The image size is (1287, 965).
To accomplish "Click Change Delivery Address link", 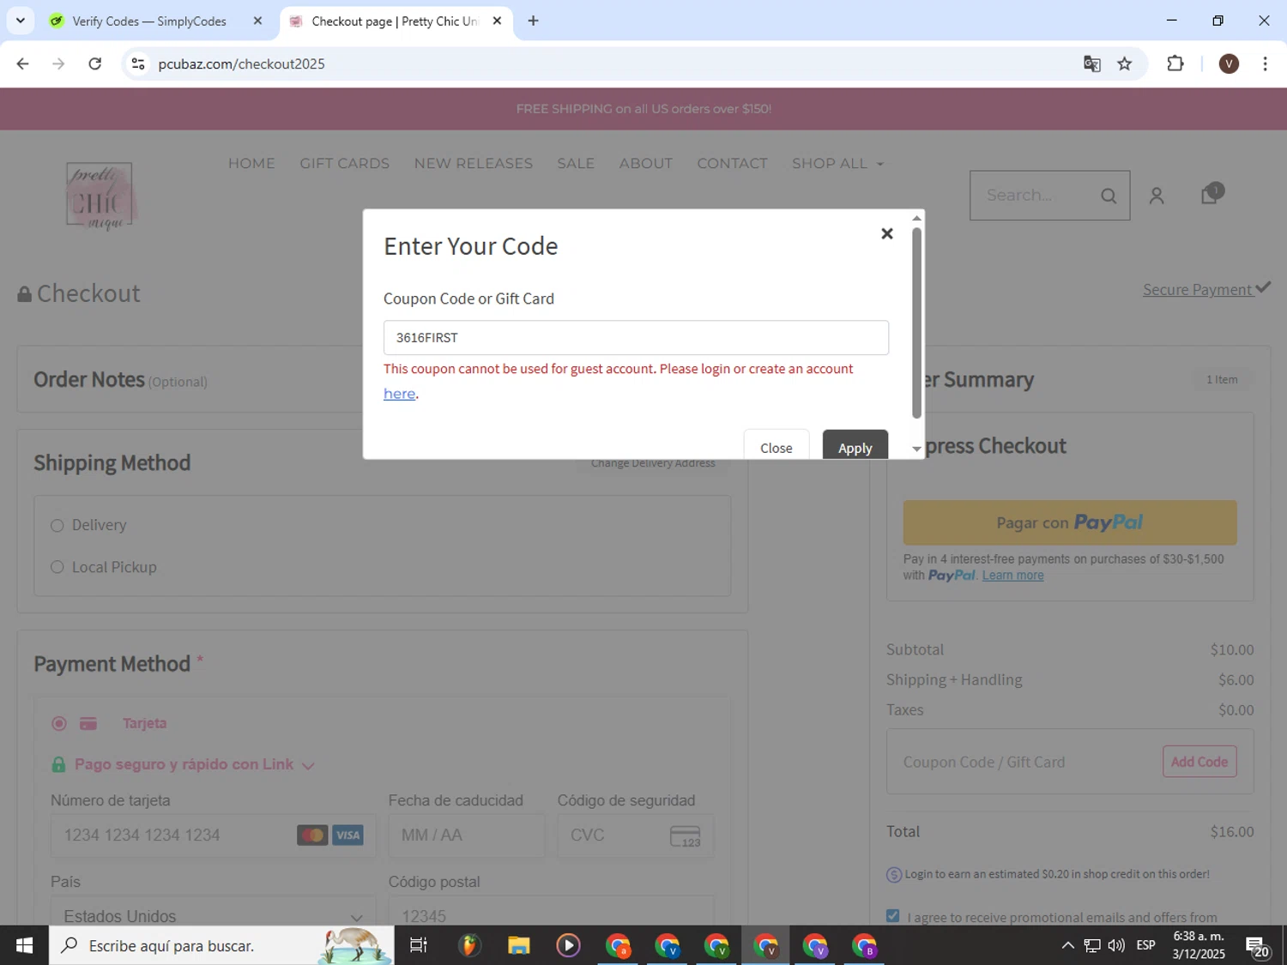I will 653,463.
